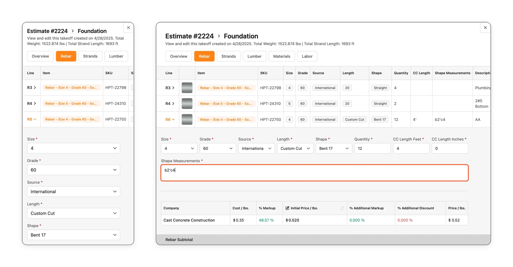Click the refresh icon in Initial Price column
Viewport: 513px width, 267px height.
[342, 208]
